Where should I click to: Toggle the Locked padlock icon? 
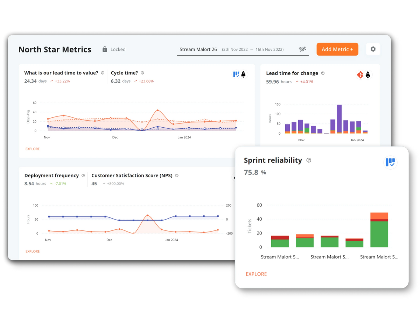point(105,49)
